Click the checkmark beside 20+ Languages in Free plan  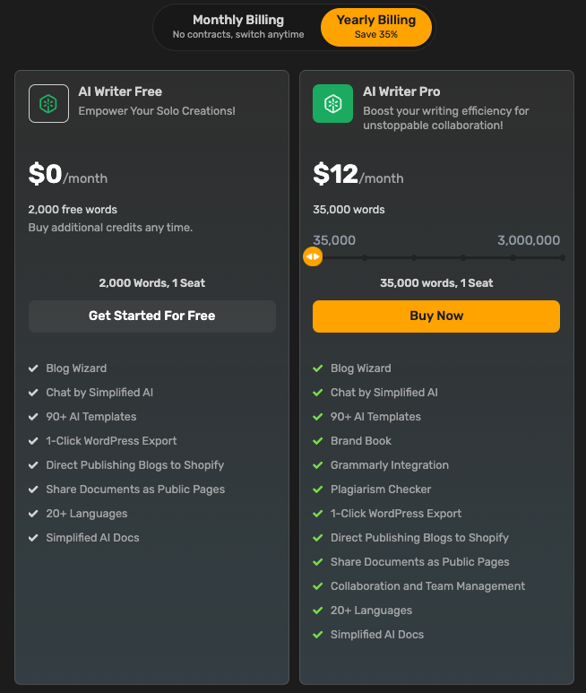coord(33,514)
